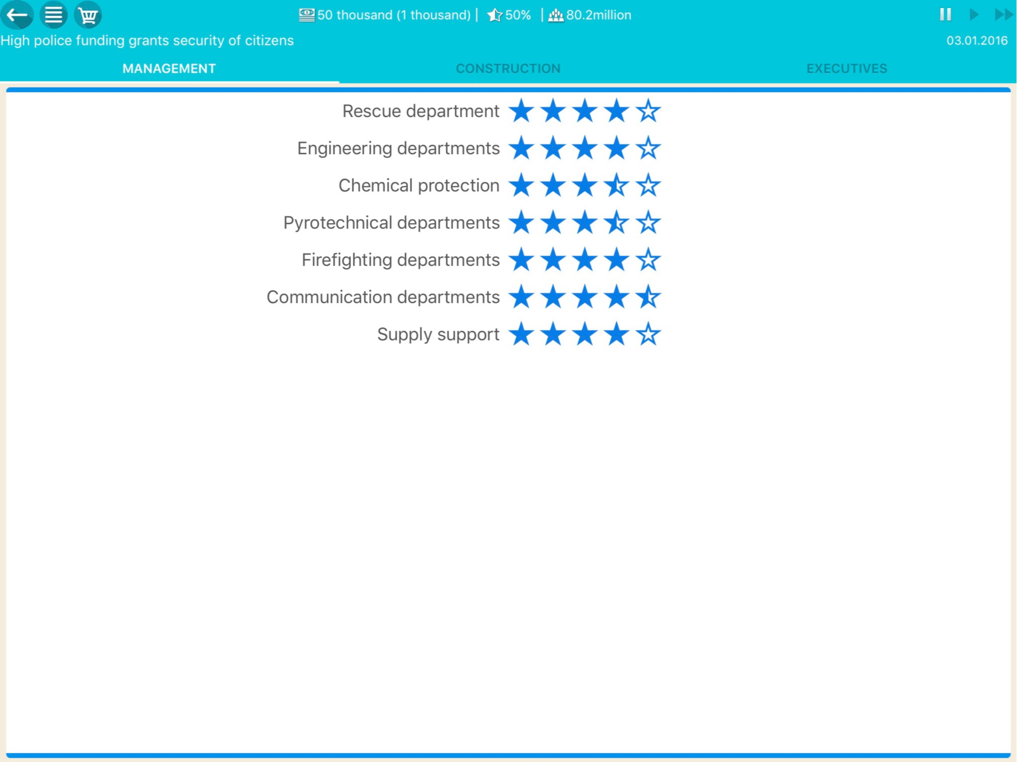Click the 80.2million population value
The width and height of the screenshot is (1017, 762).
pyautogui.click(x=599, y=15)
